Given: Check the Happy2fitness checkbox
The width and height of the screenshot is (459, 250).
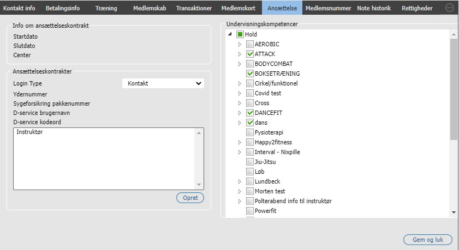Looking at the screenshot, I should [x=250, y=142].
